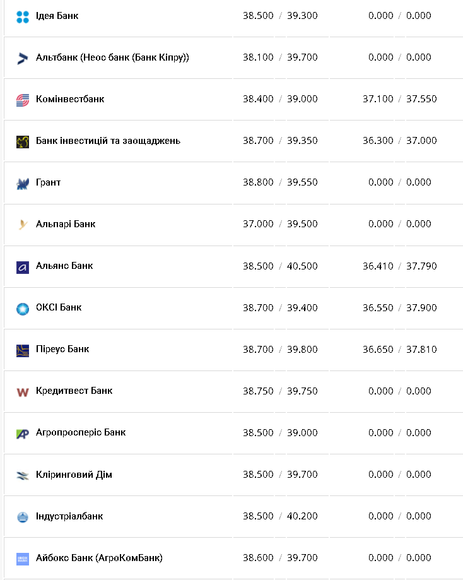Click Індустріалбанк rate 38.500 / 40.200
This screenshot has width=463, height=580.
[280, 516]
